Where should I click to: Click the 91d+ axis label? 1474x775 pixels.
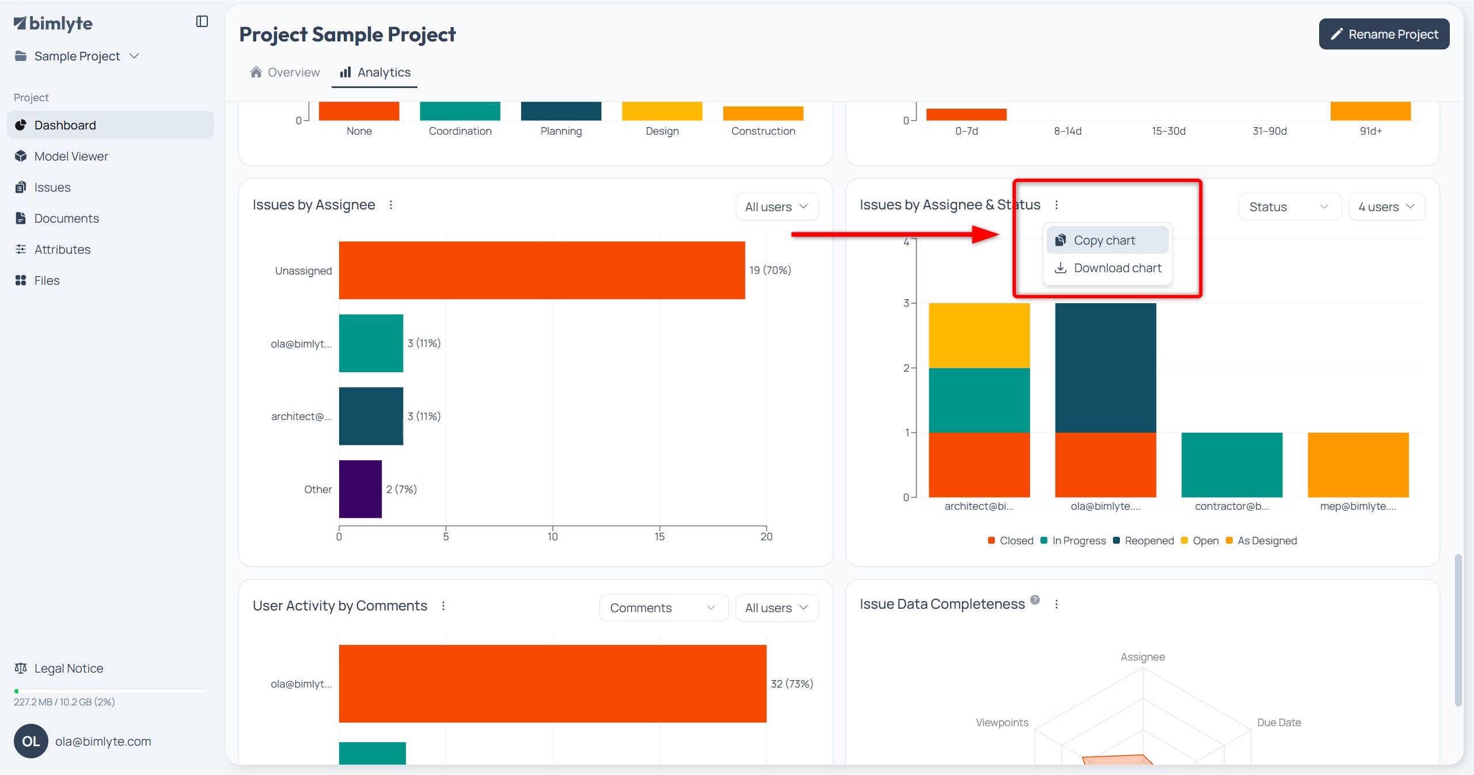point(1371,131)
